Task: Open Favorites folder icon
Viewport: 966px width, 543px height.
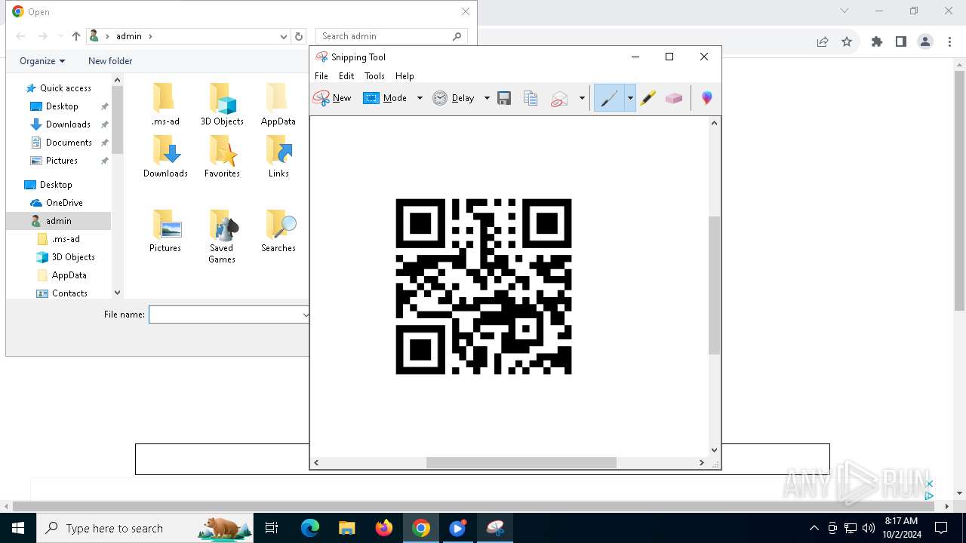Action: [x=222, y=156]
